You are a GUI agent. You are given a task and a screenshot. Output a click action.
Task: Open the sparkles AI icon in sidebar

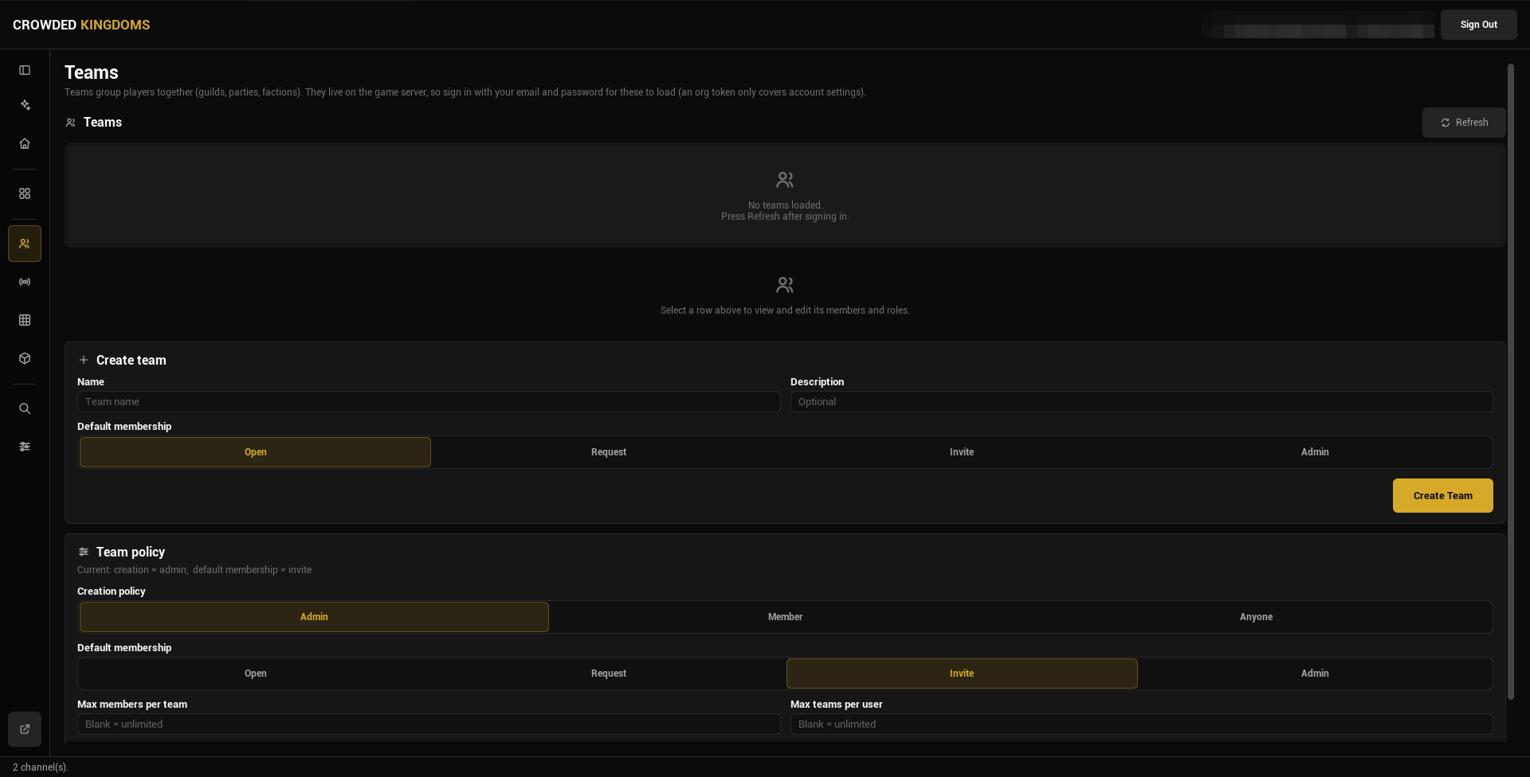coord(25,105)
